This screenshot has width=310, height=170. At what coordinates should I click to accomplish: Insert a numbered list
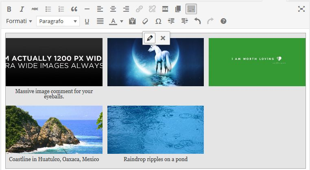point(61,9)
